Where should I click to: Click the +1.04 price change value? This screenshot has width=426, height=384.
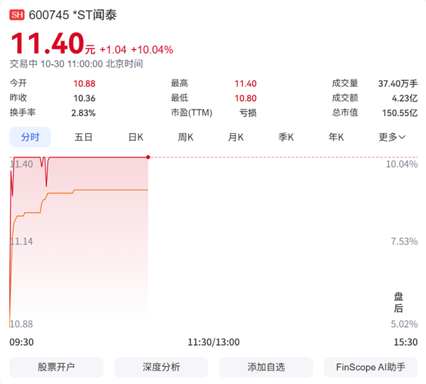tap(113, 50)
